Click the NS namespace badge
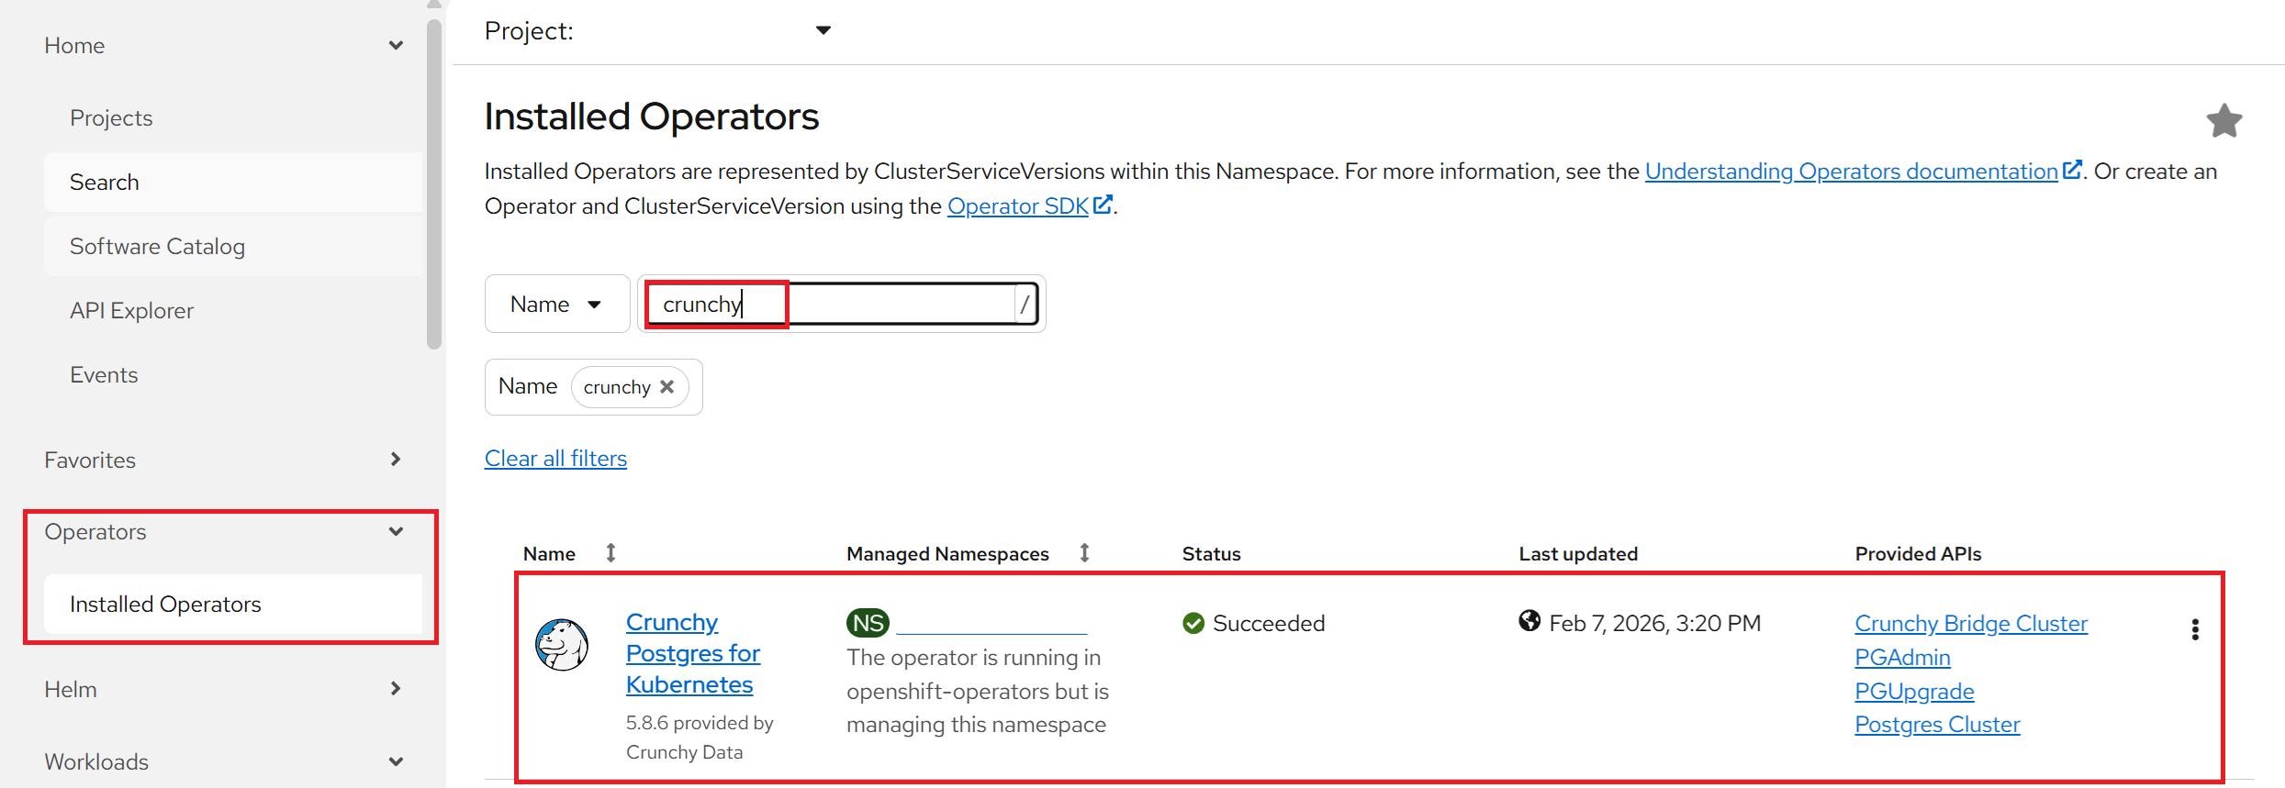 868,624
